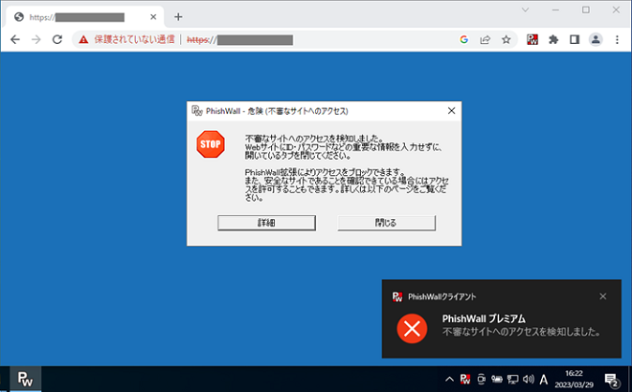
Task: Click the 閉じる button in the warning dialog
Action: pyautogui.click(x=386, y=222)
